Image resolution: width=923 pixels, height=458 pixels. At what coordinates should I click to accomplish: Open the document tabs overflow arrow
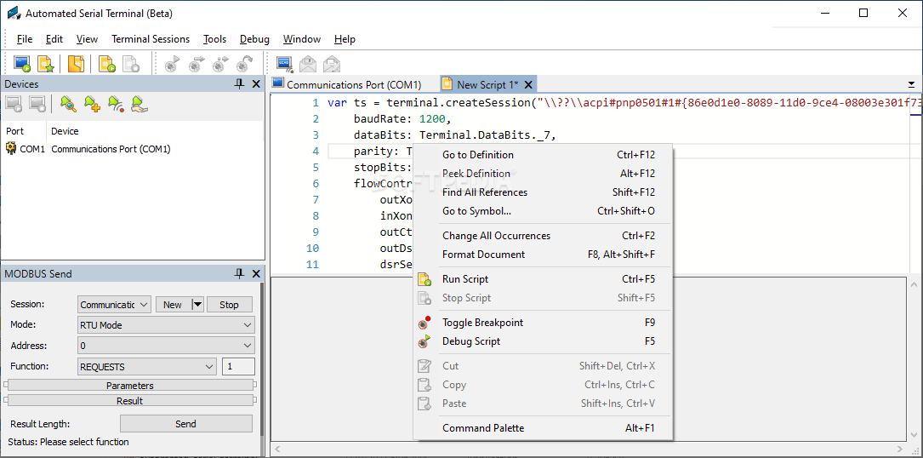coord(911,85)
